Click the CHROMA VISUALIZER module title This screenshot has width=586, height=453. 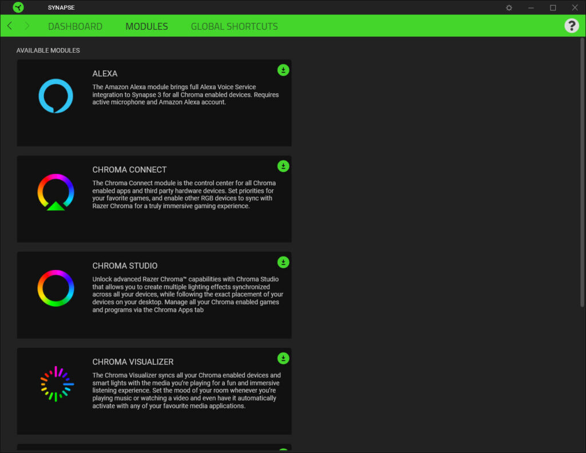(133, 362)
